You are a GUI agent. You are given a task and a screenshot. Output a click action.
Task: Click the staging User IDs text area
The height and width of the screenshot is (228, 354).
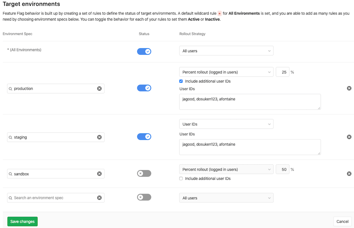[x=250, y=147]
